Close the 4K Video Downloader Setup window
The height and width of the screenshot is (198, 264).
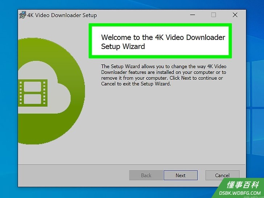[235, 15]
